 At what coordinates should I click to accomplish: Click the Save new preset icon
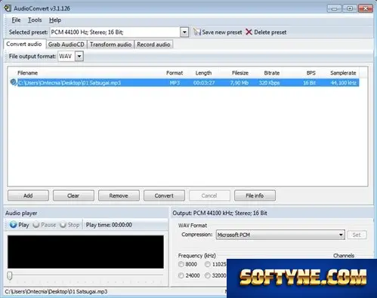point(197,32)
